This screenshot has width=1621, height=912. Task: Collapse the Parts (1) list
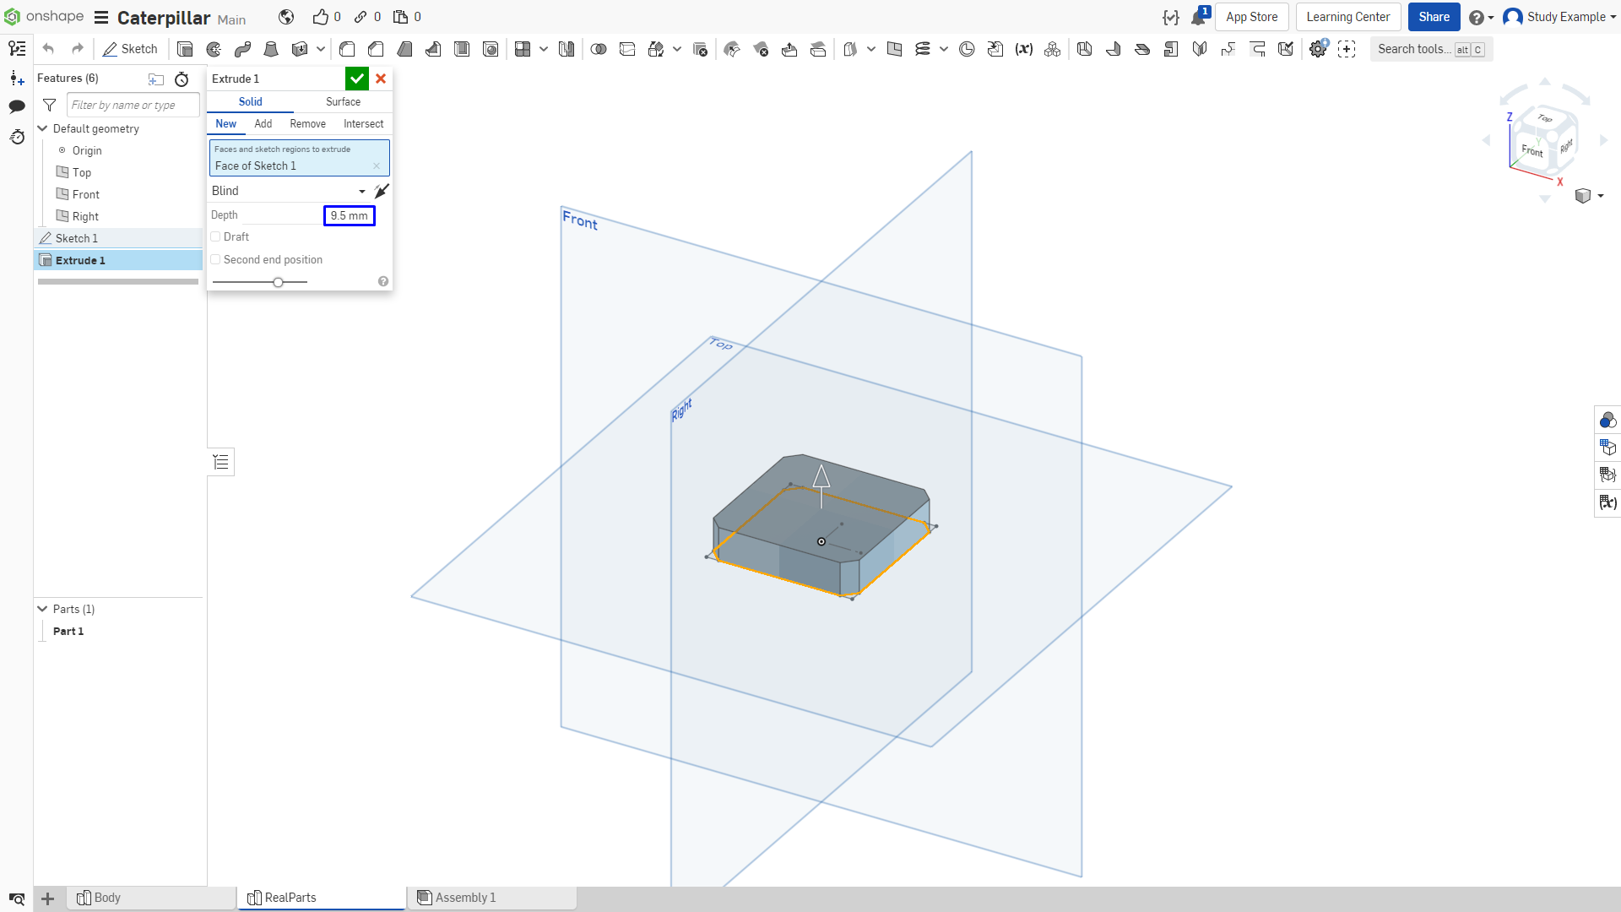tap(42, 609)
